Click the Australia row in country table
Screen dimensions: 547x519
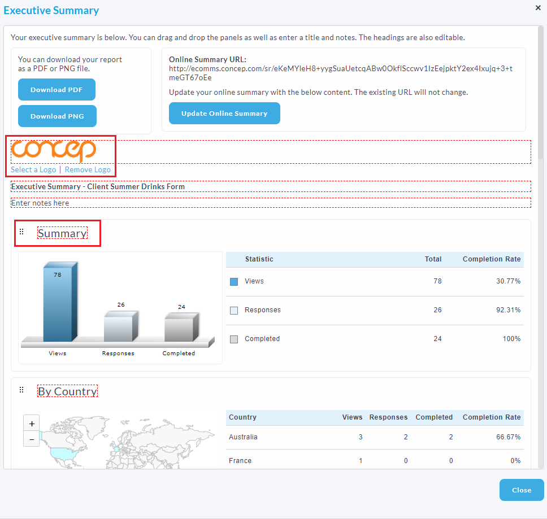(x=375, y=437)
